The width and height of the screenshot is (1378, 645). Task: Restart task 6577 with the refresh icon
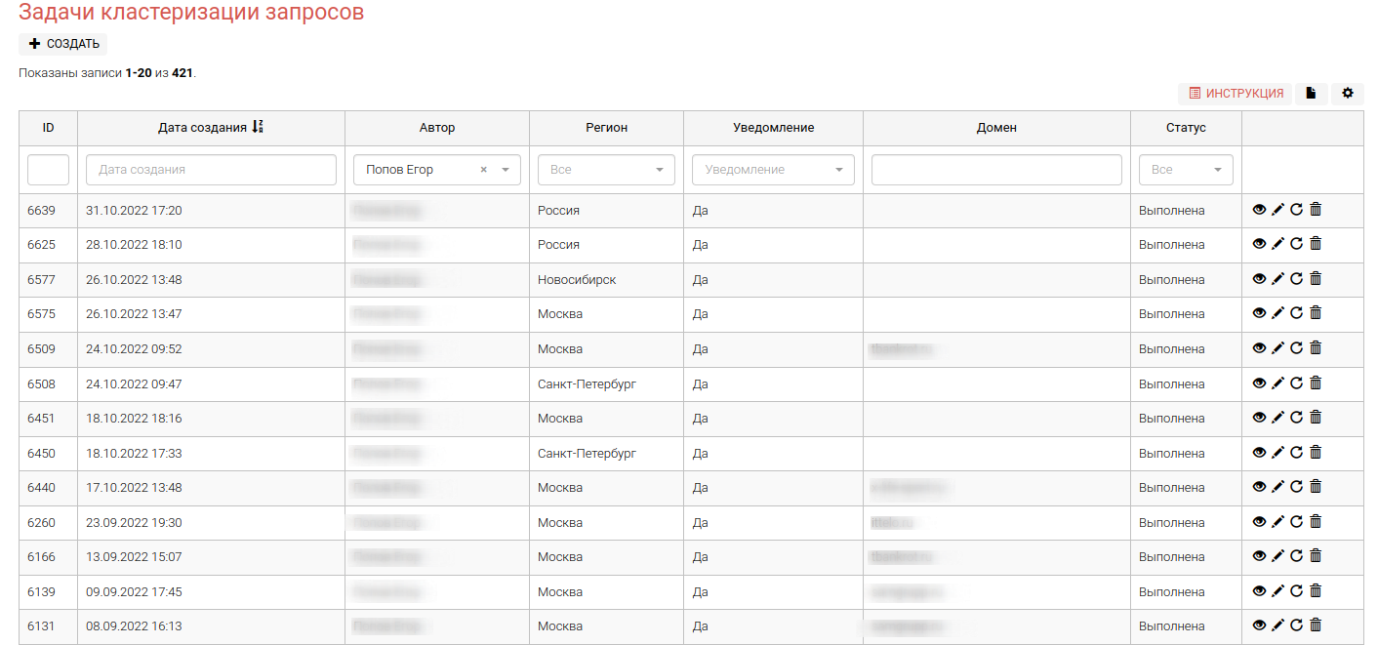(1296, 279)
